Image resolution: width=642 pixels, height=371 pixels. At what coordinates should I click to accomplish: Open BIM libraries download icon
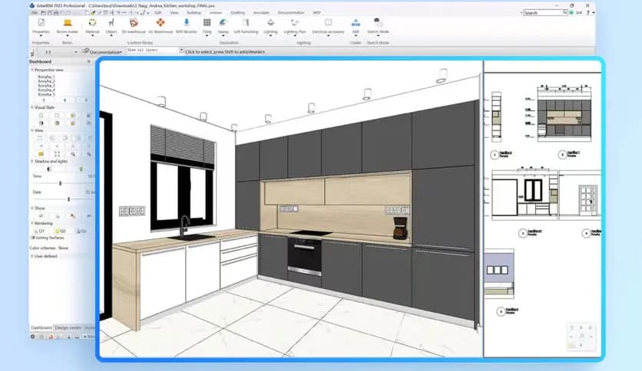pyautogui.click(x=187, y=22)
